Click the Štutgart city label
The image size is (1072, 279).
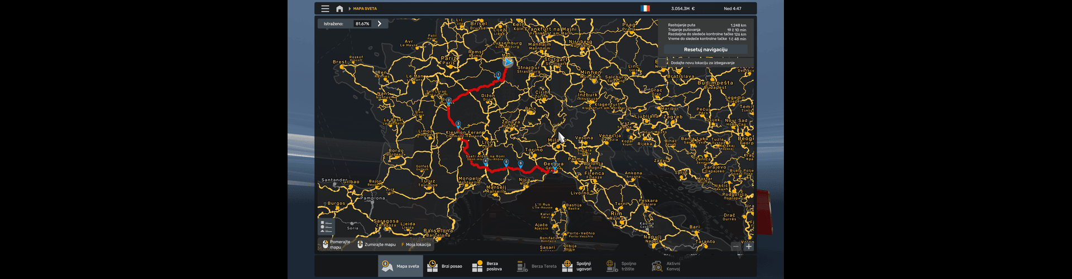click(557, 59)
